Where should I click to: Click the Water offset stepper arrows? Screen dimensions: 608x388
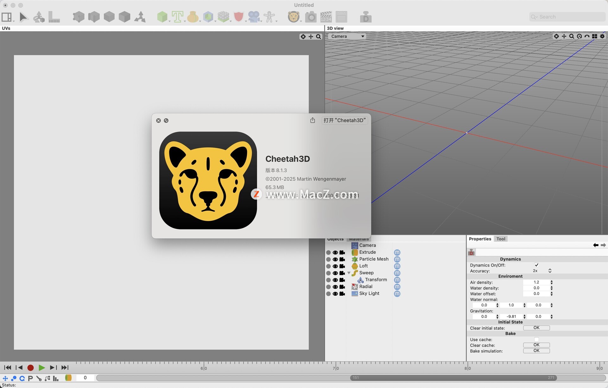coord(552,293)
